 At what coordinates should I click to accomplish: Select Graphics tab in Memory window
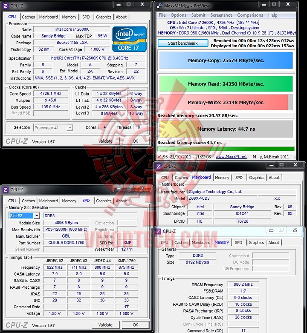tap(256, 243)
